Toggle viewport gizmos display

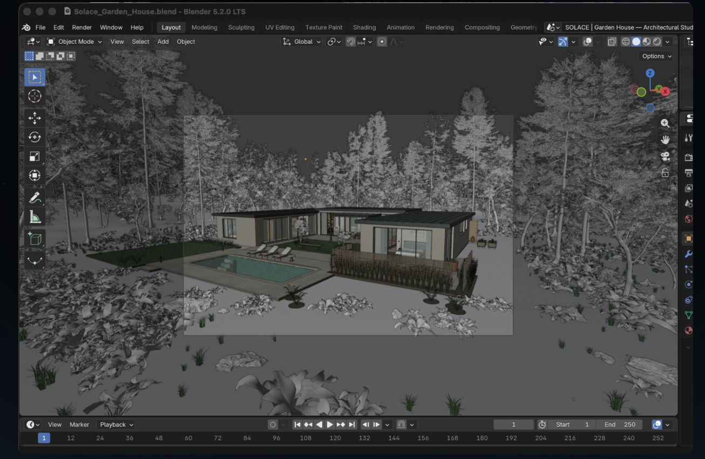coord(563,42)
